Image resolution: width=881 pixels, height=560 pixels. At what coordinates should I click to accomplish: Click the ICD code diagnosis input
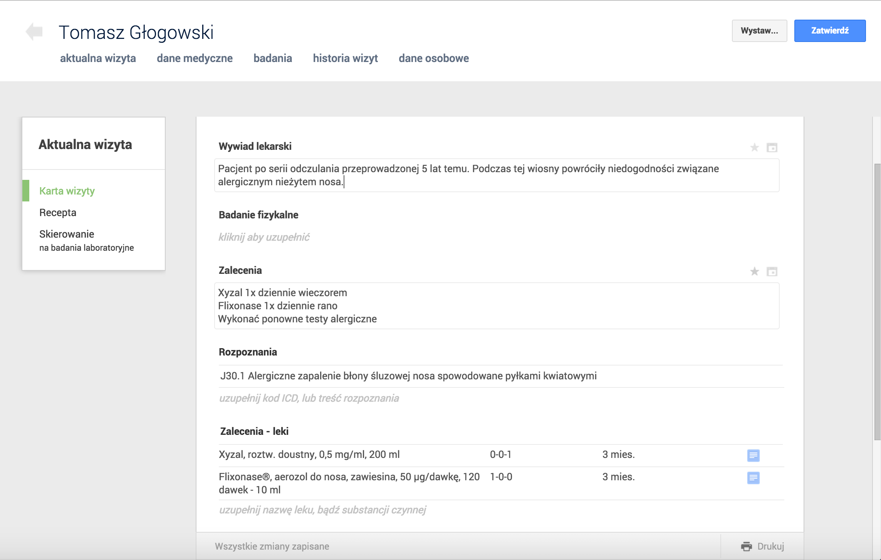point(309,398)
